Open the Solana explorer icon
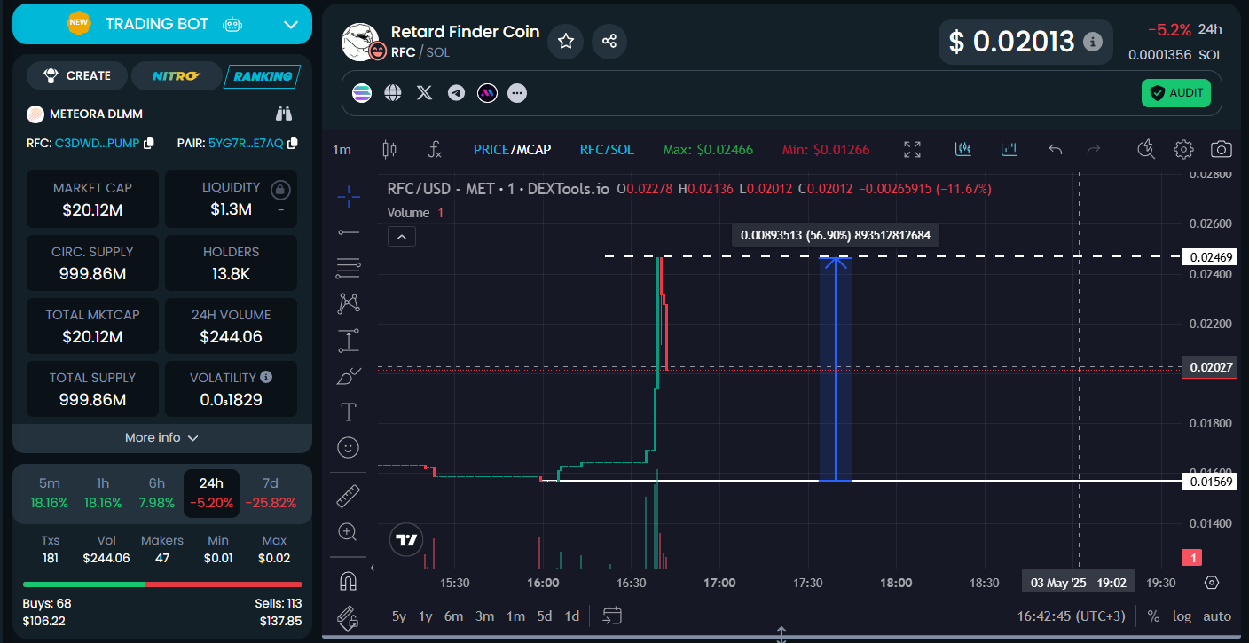 click(362, 92)
